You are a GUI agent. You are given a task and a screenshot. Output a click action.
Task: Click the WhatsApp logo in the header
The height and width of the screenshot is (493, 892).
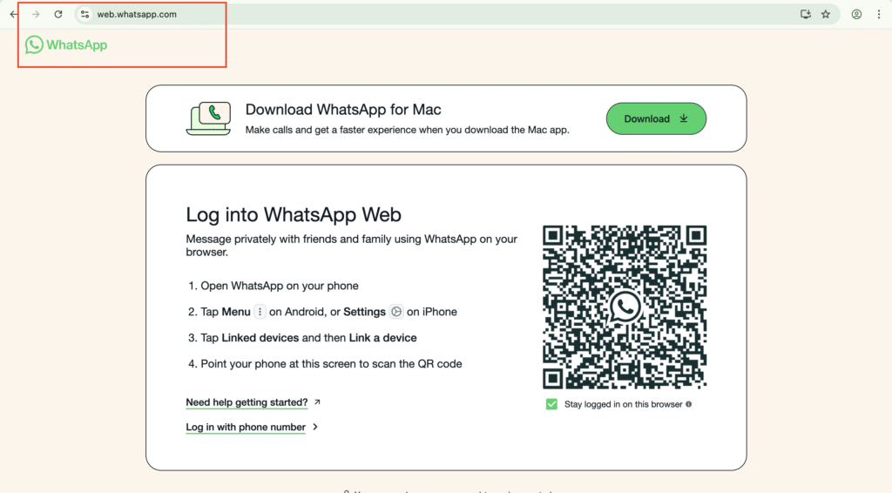click(66, 44)
